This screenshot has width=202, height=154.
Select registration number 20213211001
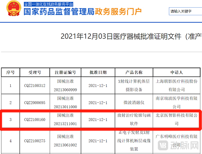[65, 124]
